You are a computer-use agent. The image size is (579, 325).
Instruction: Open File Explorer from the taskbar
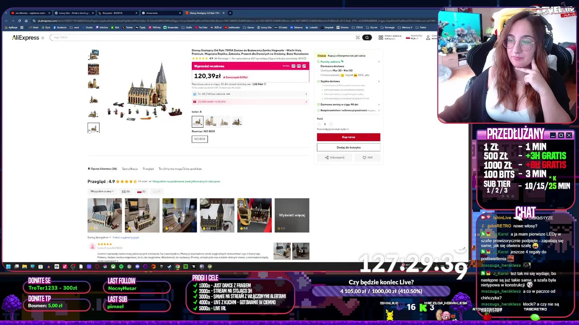(x=24, y=266)
